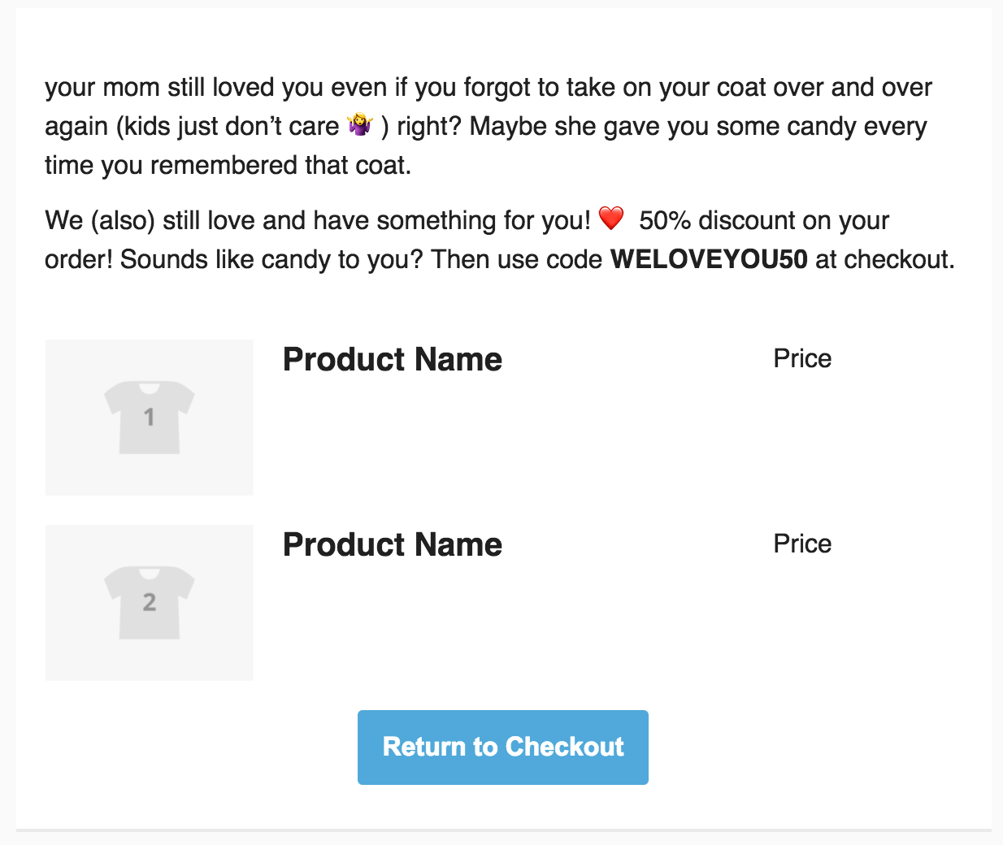
Task: Click the bold WELOVEYOU50 discount code
Action: click(x=709, y=259)
